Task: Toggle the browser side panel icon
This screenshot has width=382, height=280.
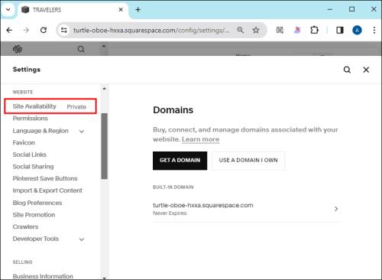Action: [340, 30]
